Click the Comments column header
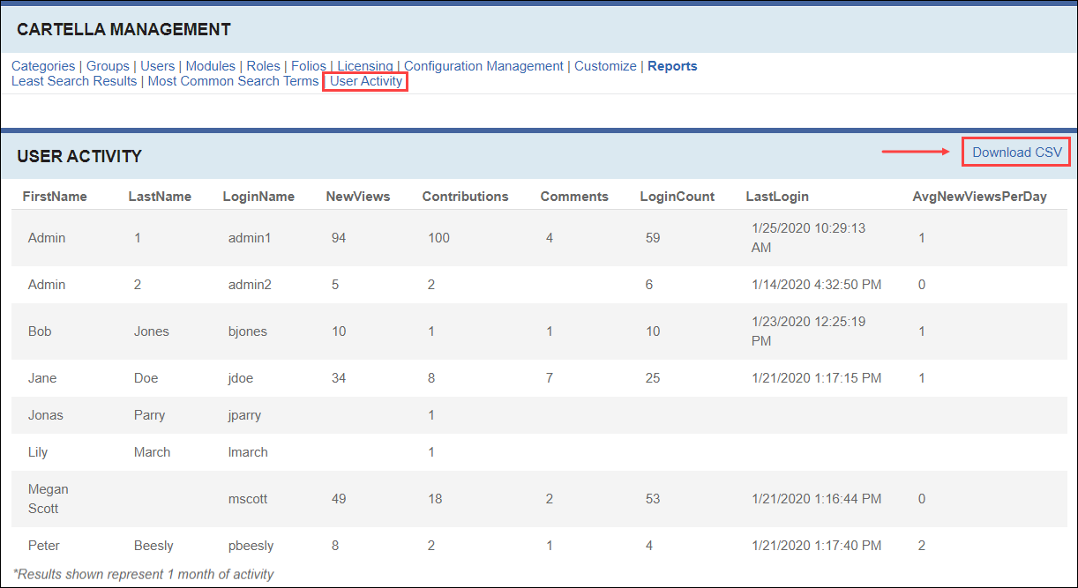The image size is (1078, 588). click(574, 197)
